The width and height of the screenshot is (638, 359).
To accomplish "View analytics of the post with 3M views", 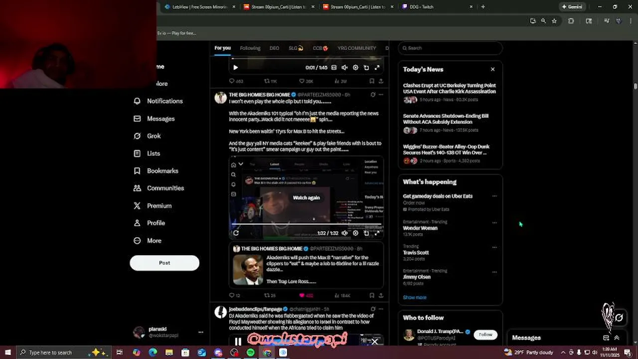I will [x=341, y=81].
